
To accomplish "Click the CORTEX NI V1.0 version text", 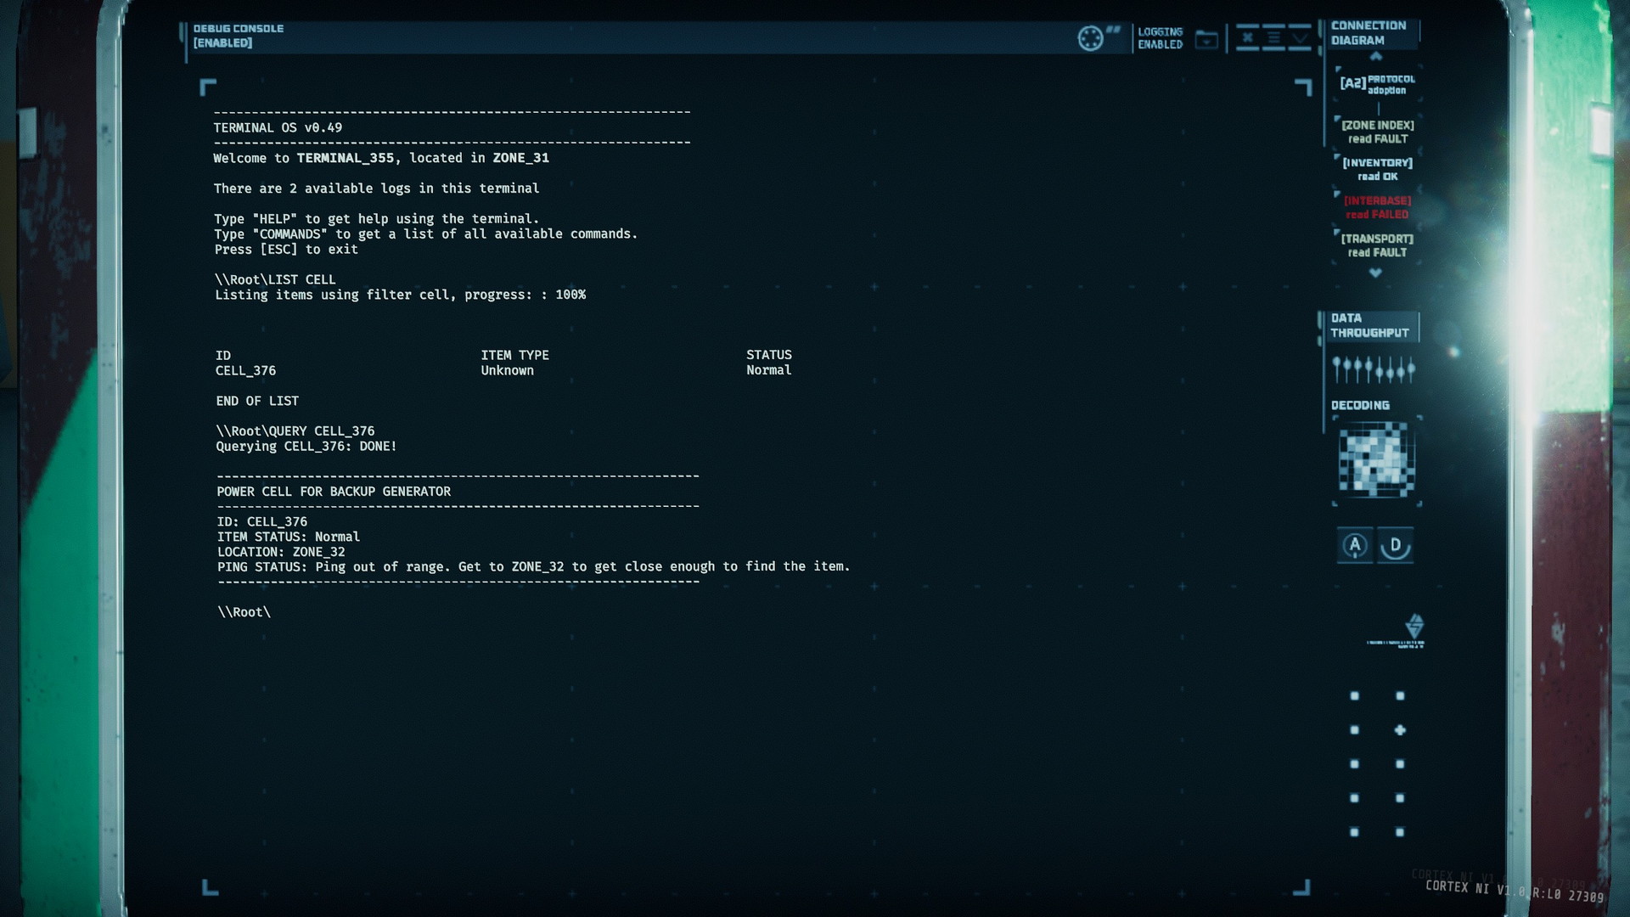I will click(1515, 891).
